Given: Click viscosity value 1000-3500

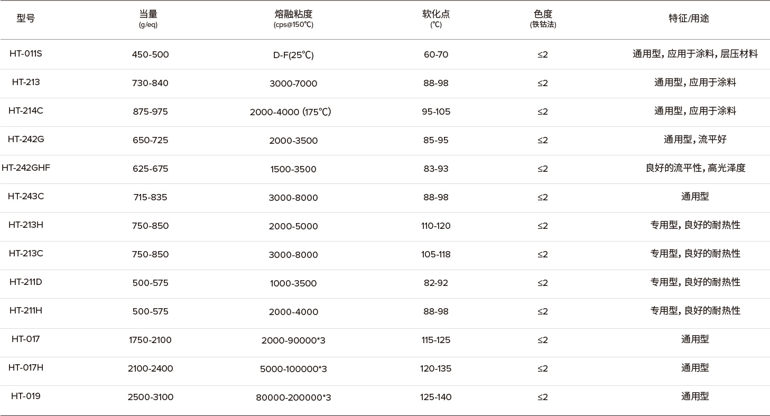Looking at the screenshot, I should (x=293, y=283).
